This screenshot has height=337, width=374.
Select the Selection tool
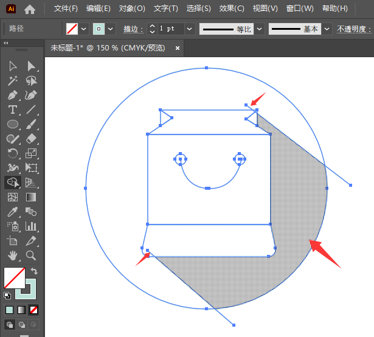click(13, 66)
